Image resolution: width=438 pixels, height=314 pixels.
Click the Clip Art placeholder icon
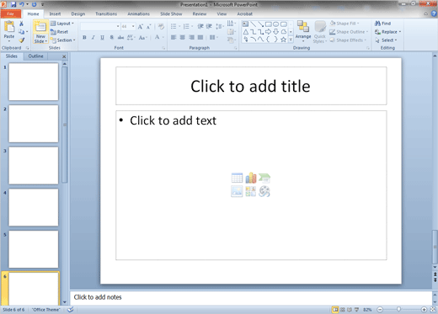click(x=251, y=191)
